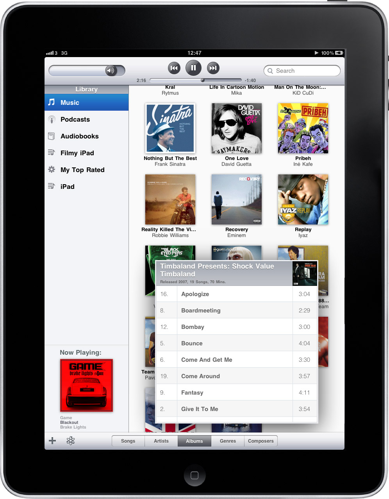Open the Filmy iPad playlist
Viewport: 389px width, 499px height.
tap(77, 153)
